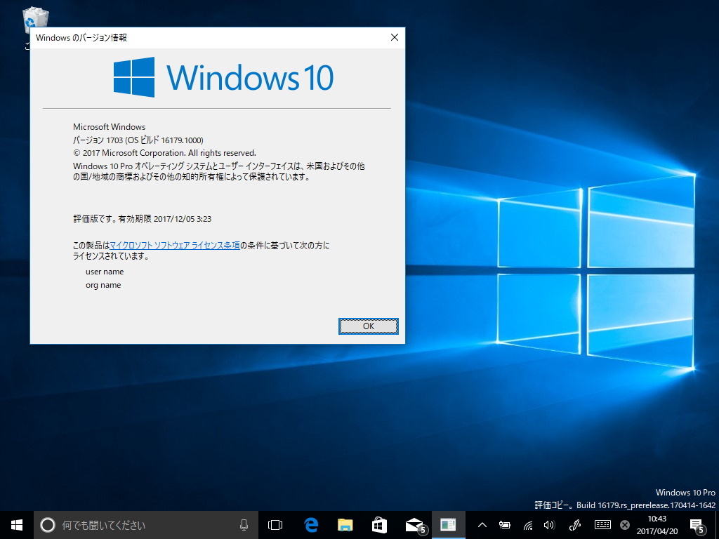Open the ごみ箱 recycle bin on desktop
The height and width of the screenshot is (539, 719).
[34, 18]
